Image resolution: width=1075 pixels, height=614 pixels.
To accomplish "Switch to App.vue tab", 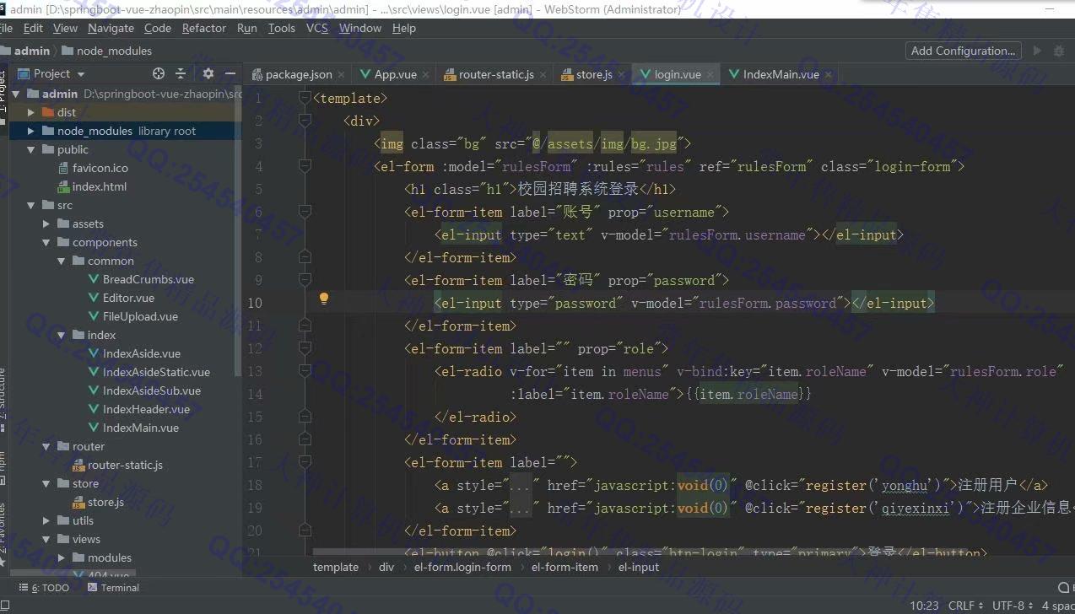I will tap(395, 74).
